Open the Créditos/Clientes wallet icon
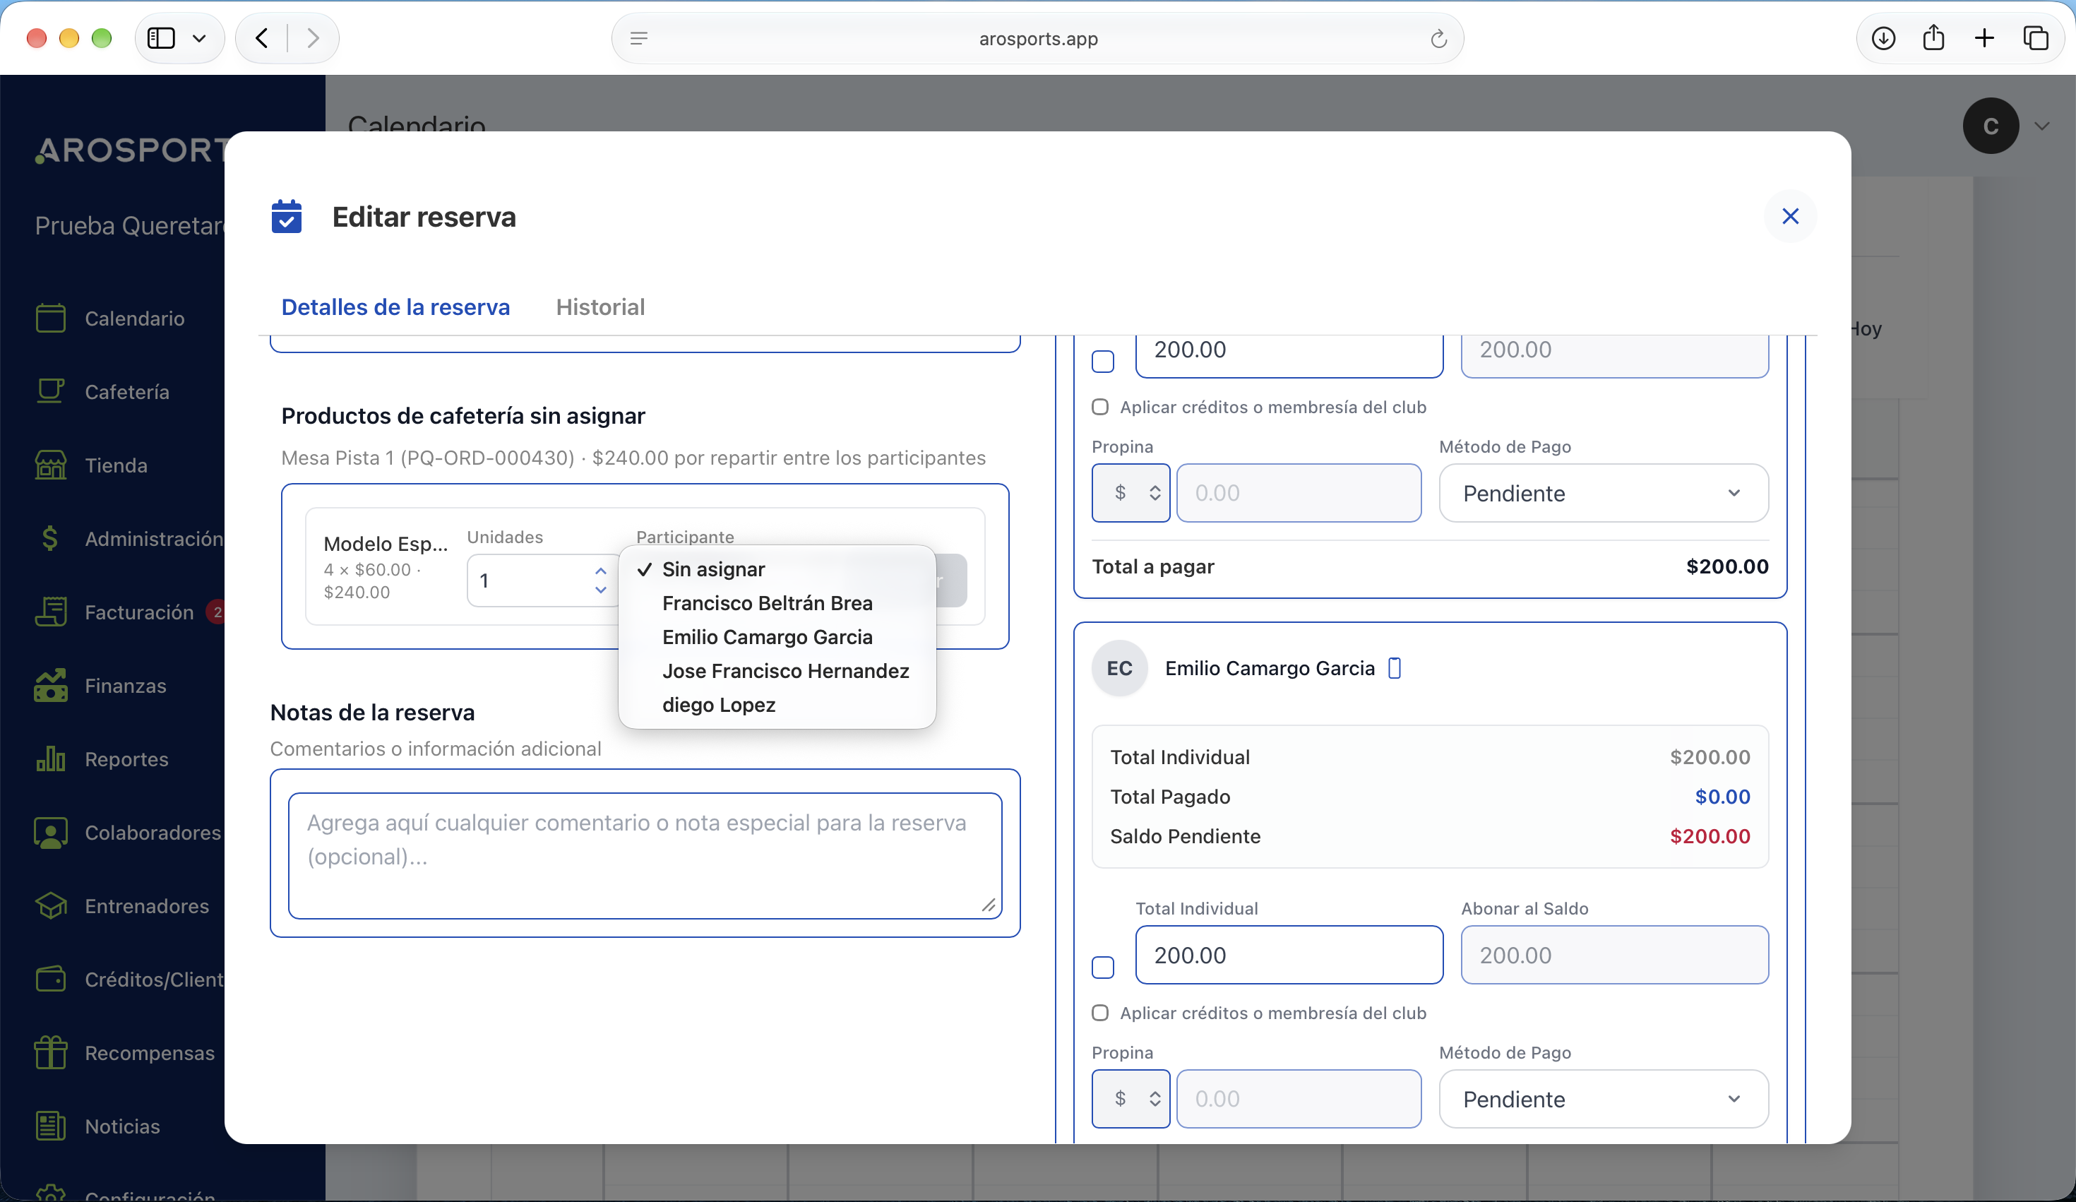Image resolution: width=2076 pixels, height=1202 pixels. 50,979
